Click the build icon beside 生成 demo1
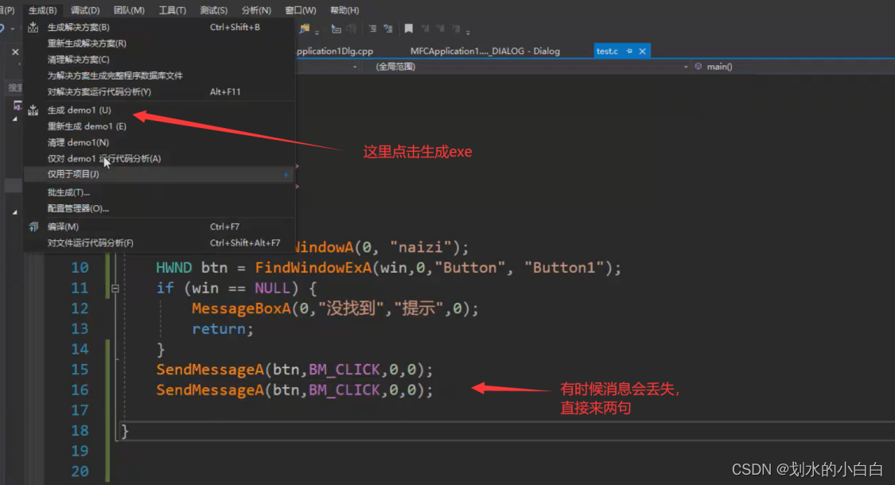The height and width of the screenshot is (485, 895). 33,111
